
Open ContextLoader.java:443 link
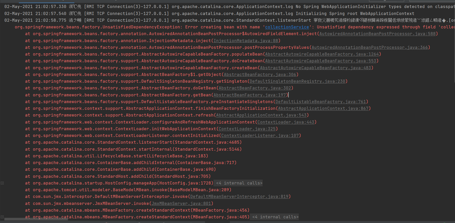(x=286, y=122)
